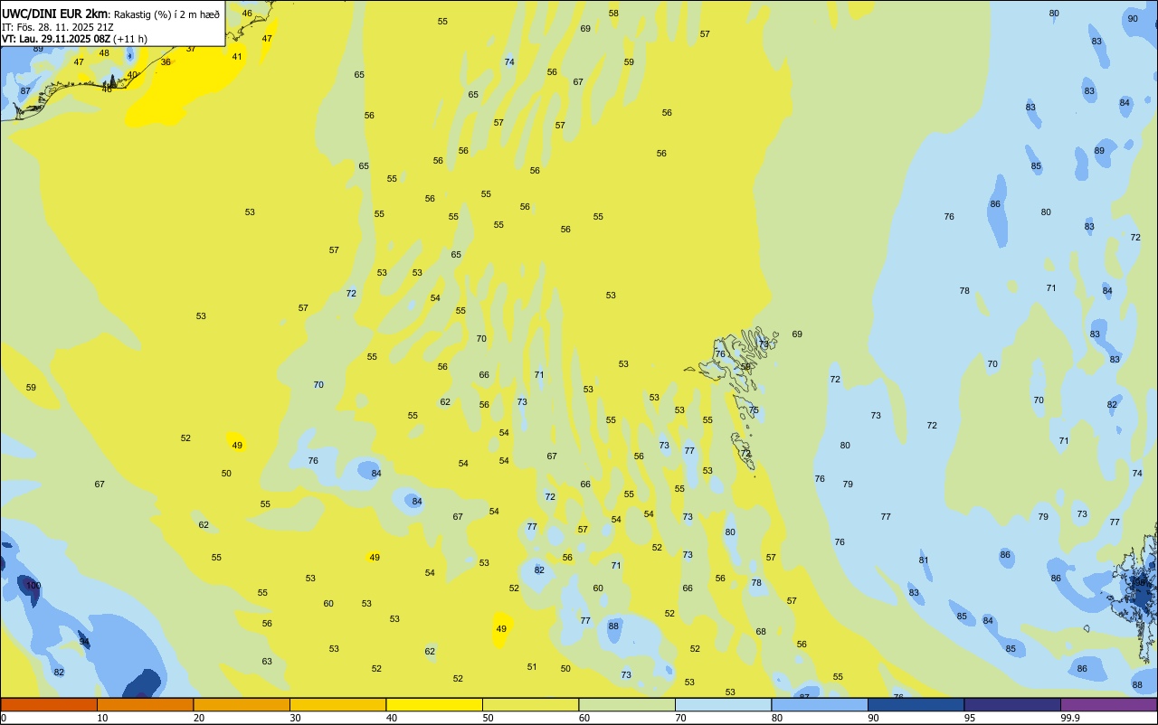Select the 95–99.9 navy legend swatch
The height and width of the screenshot is (725, 1158).
click(x=1012, y=704)
